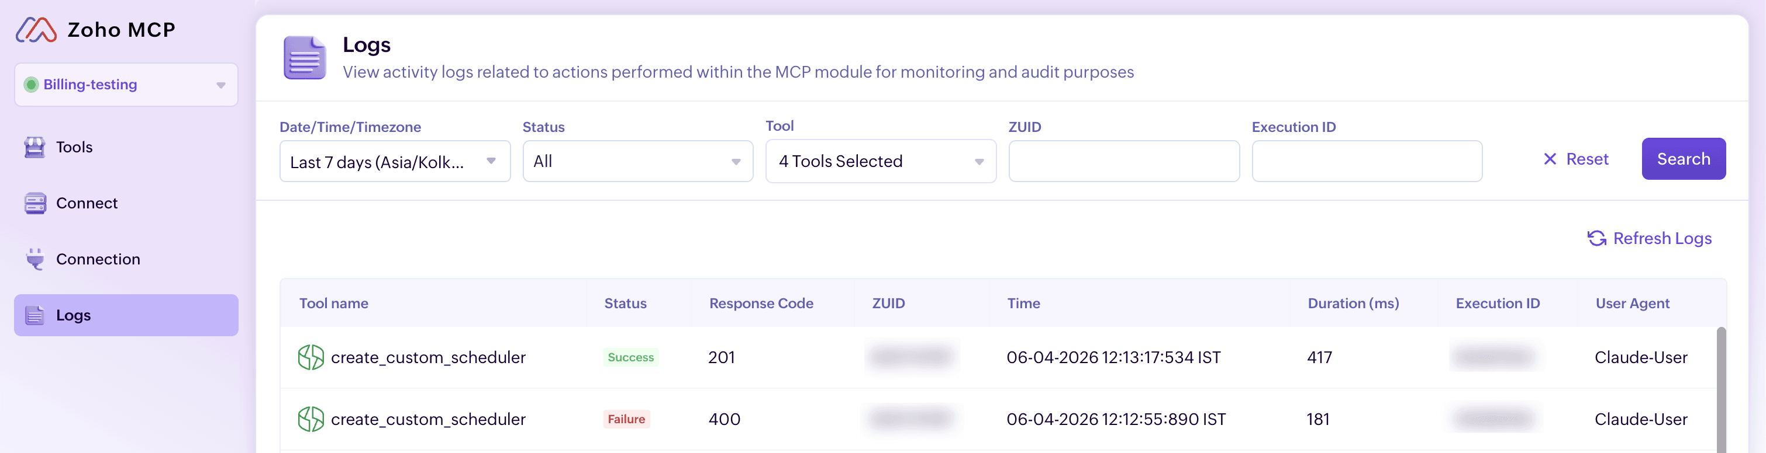Screen dimensions: 1766x453
Task: Click the Connect sidebar icon
Action: click(x=35, y=203)
